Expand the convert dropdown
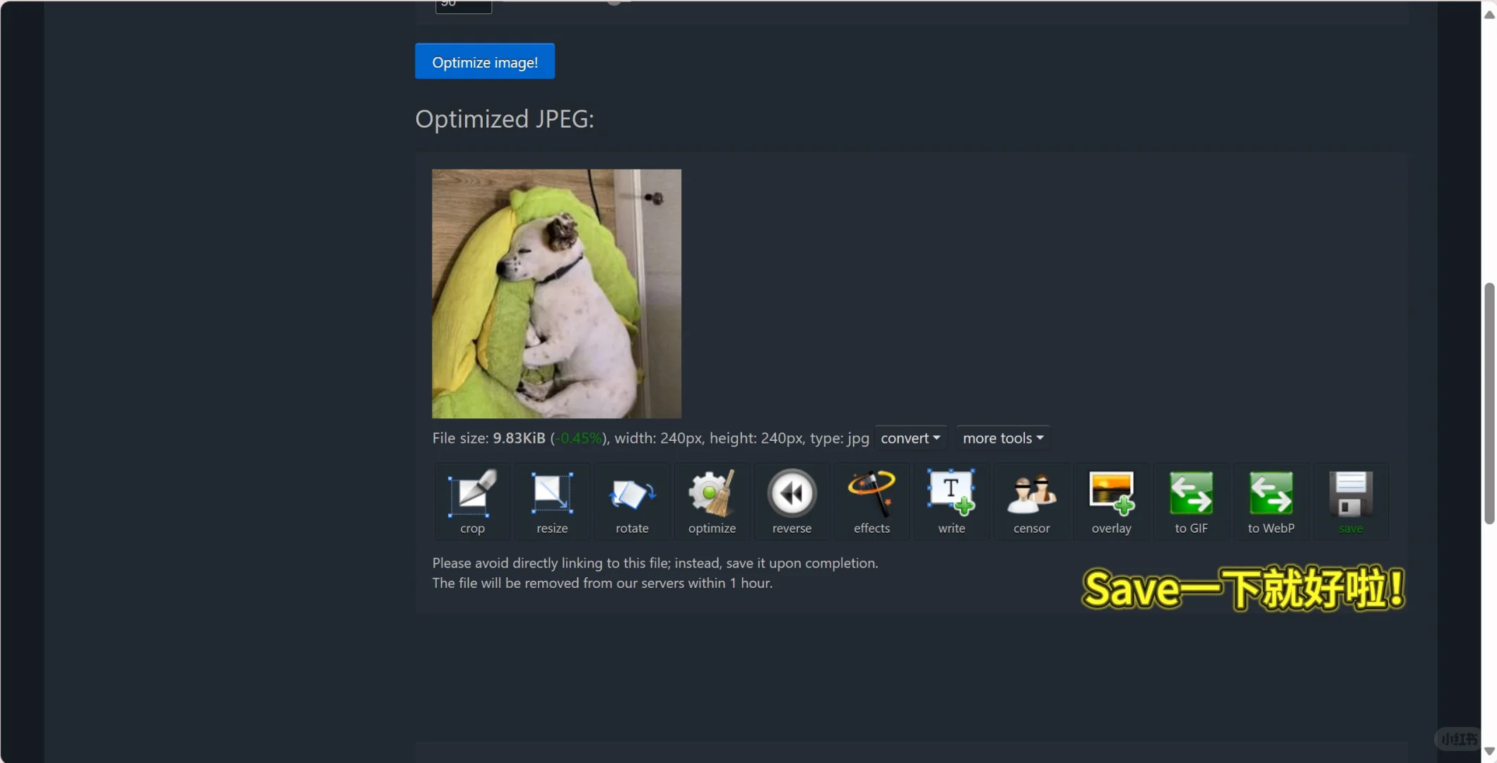The height and width of the screenshot is (763, 1497). tap(910, 438)
